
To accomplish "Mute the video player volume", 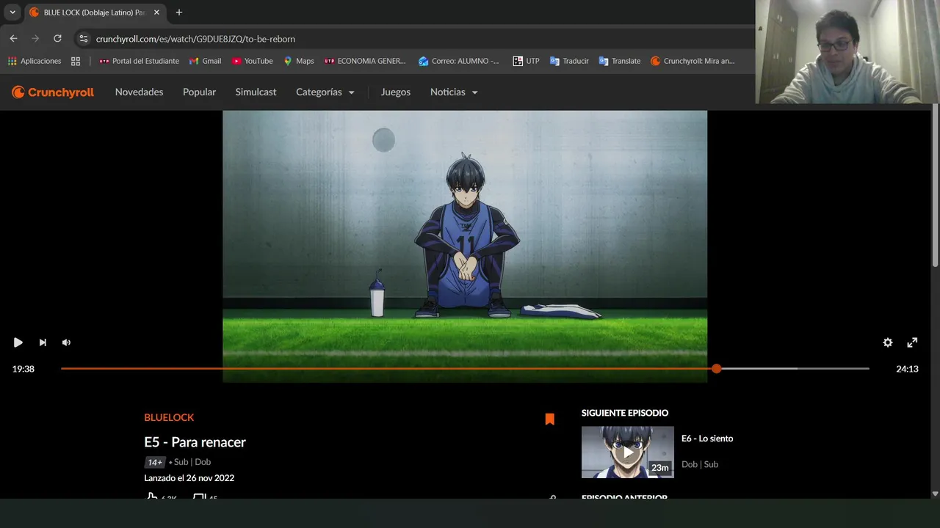I will [66, 342].
